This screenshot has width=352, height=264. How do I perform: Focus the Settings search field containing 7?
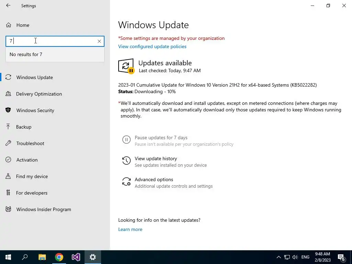point(55,41)
